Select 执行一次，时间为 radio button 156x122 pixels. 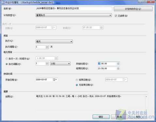(7, 59)
